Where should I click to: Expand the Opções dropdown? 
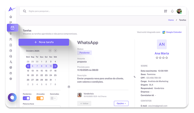click(121, 103)
